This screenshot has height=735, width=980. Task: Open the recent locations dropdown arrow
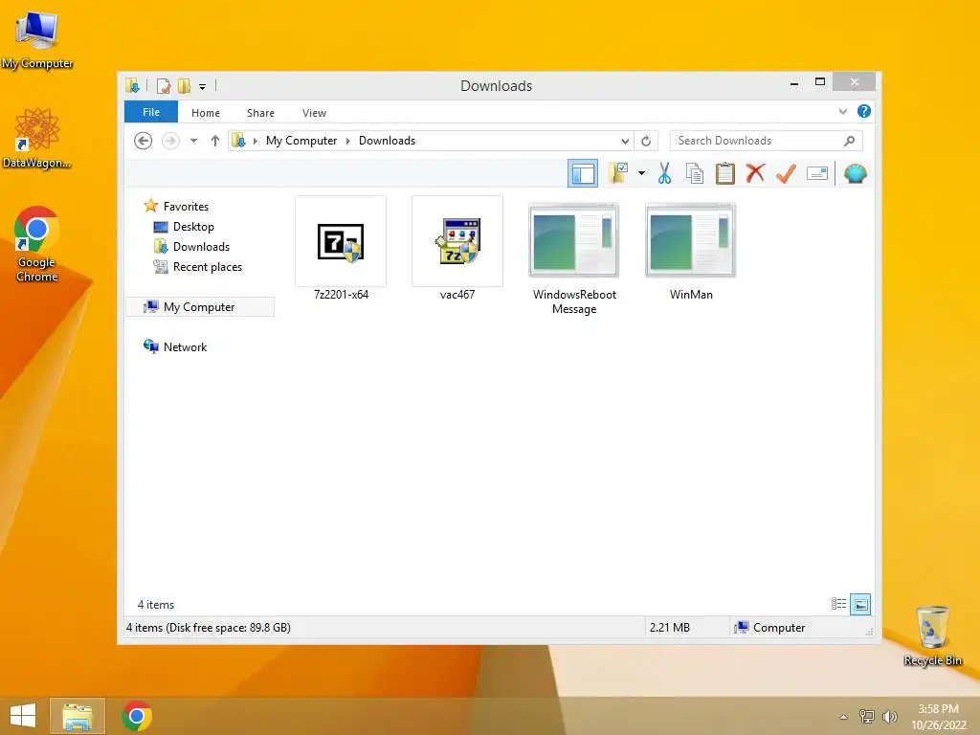point(193,141)
